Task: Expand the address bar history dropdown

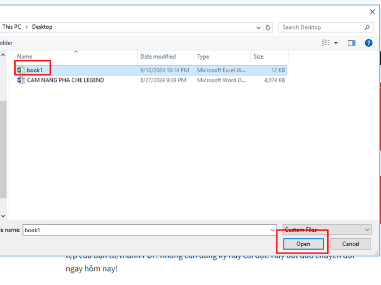Action: pyautogui.click(x=259, y=28)
